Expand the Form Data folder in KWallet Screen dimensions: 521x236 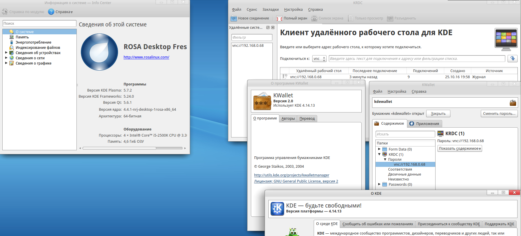[379, 149]
